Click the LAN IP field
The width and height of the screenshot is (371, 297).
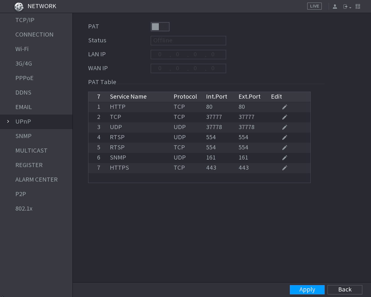point(188,55)
